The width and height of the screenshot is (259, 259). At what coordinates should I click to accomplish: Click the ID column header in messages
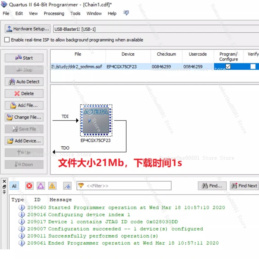point(37,200)
